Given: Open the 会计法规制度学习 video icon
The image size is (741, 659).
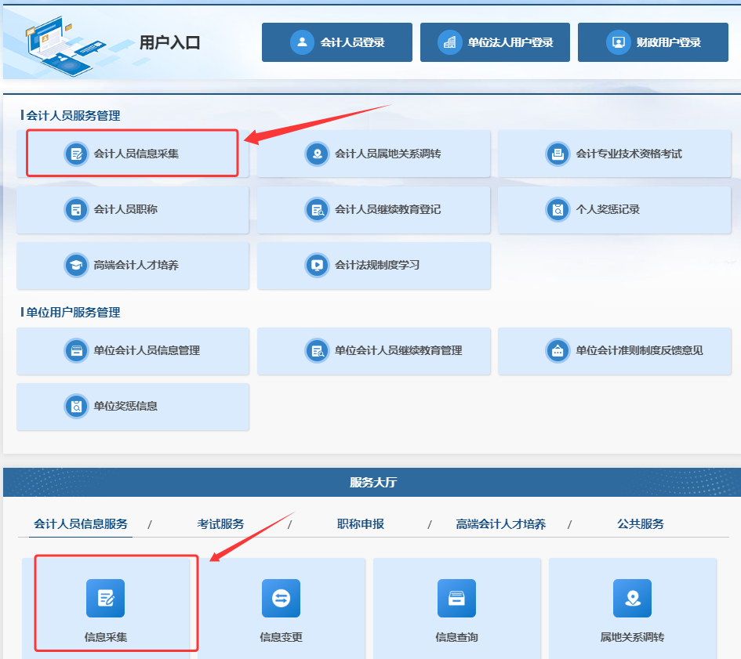Looking at the screenshot, I should tap(317, 265).
